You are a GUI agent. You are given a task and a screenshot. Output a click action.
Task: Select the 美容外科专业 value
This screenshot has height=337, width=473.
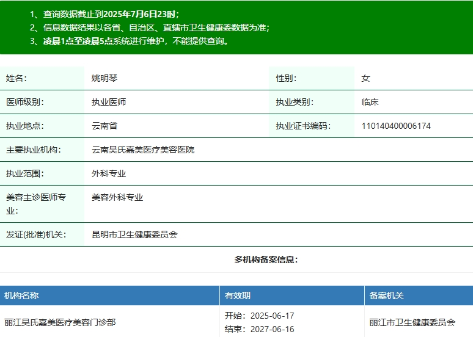pos(117,197)
